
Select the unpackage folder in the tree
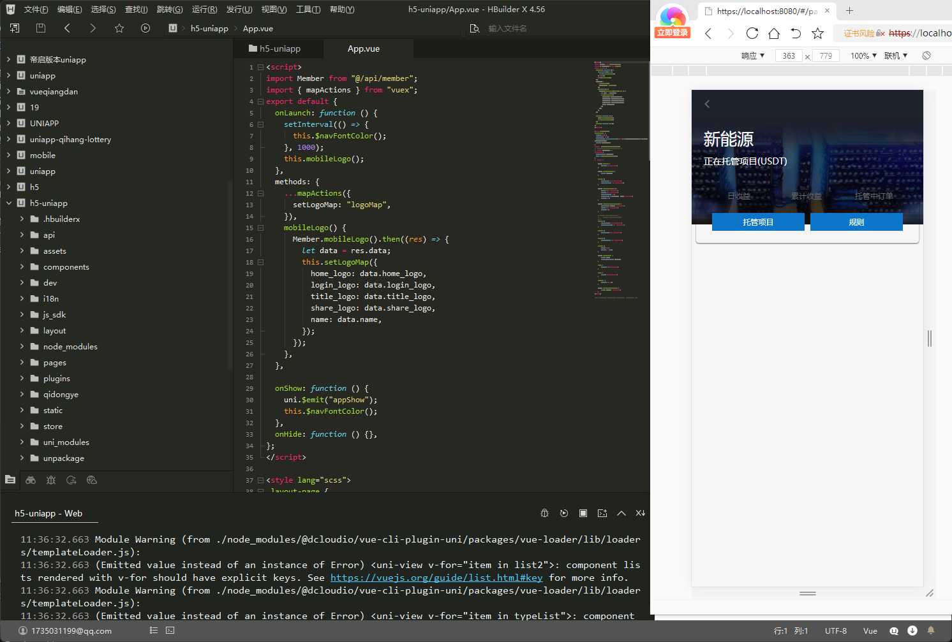pos(64,458)
